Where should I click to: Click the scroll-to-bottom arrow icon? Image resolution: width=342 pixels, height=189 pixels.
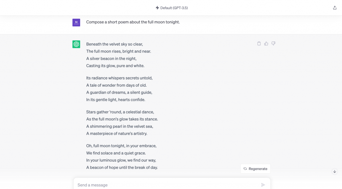coord(335,171)
